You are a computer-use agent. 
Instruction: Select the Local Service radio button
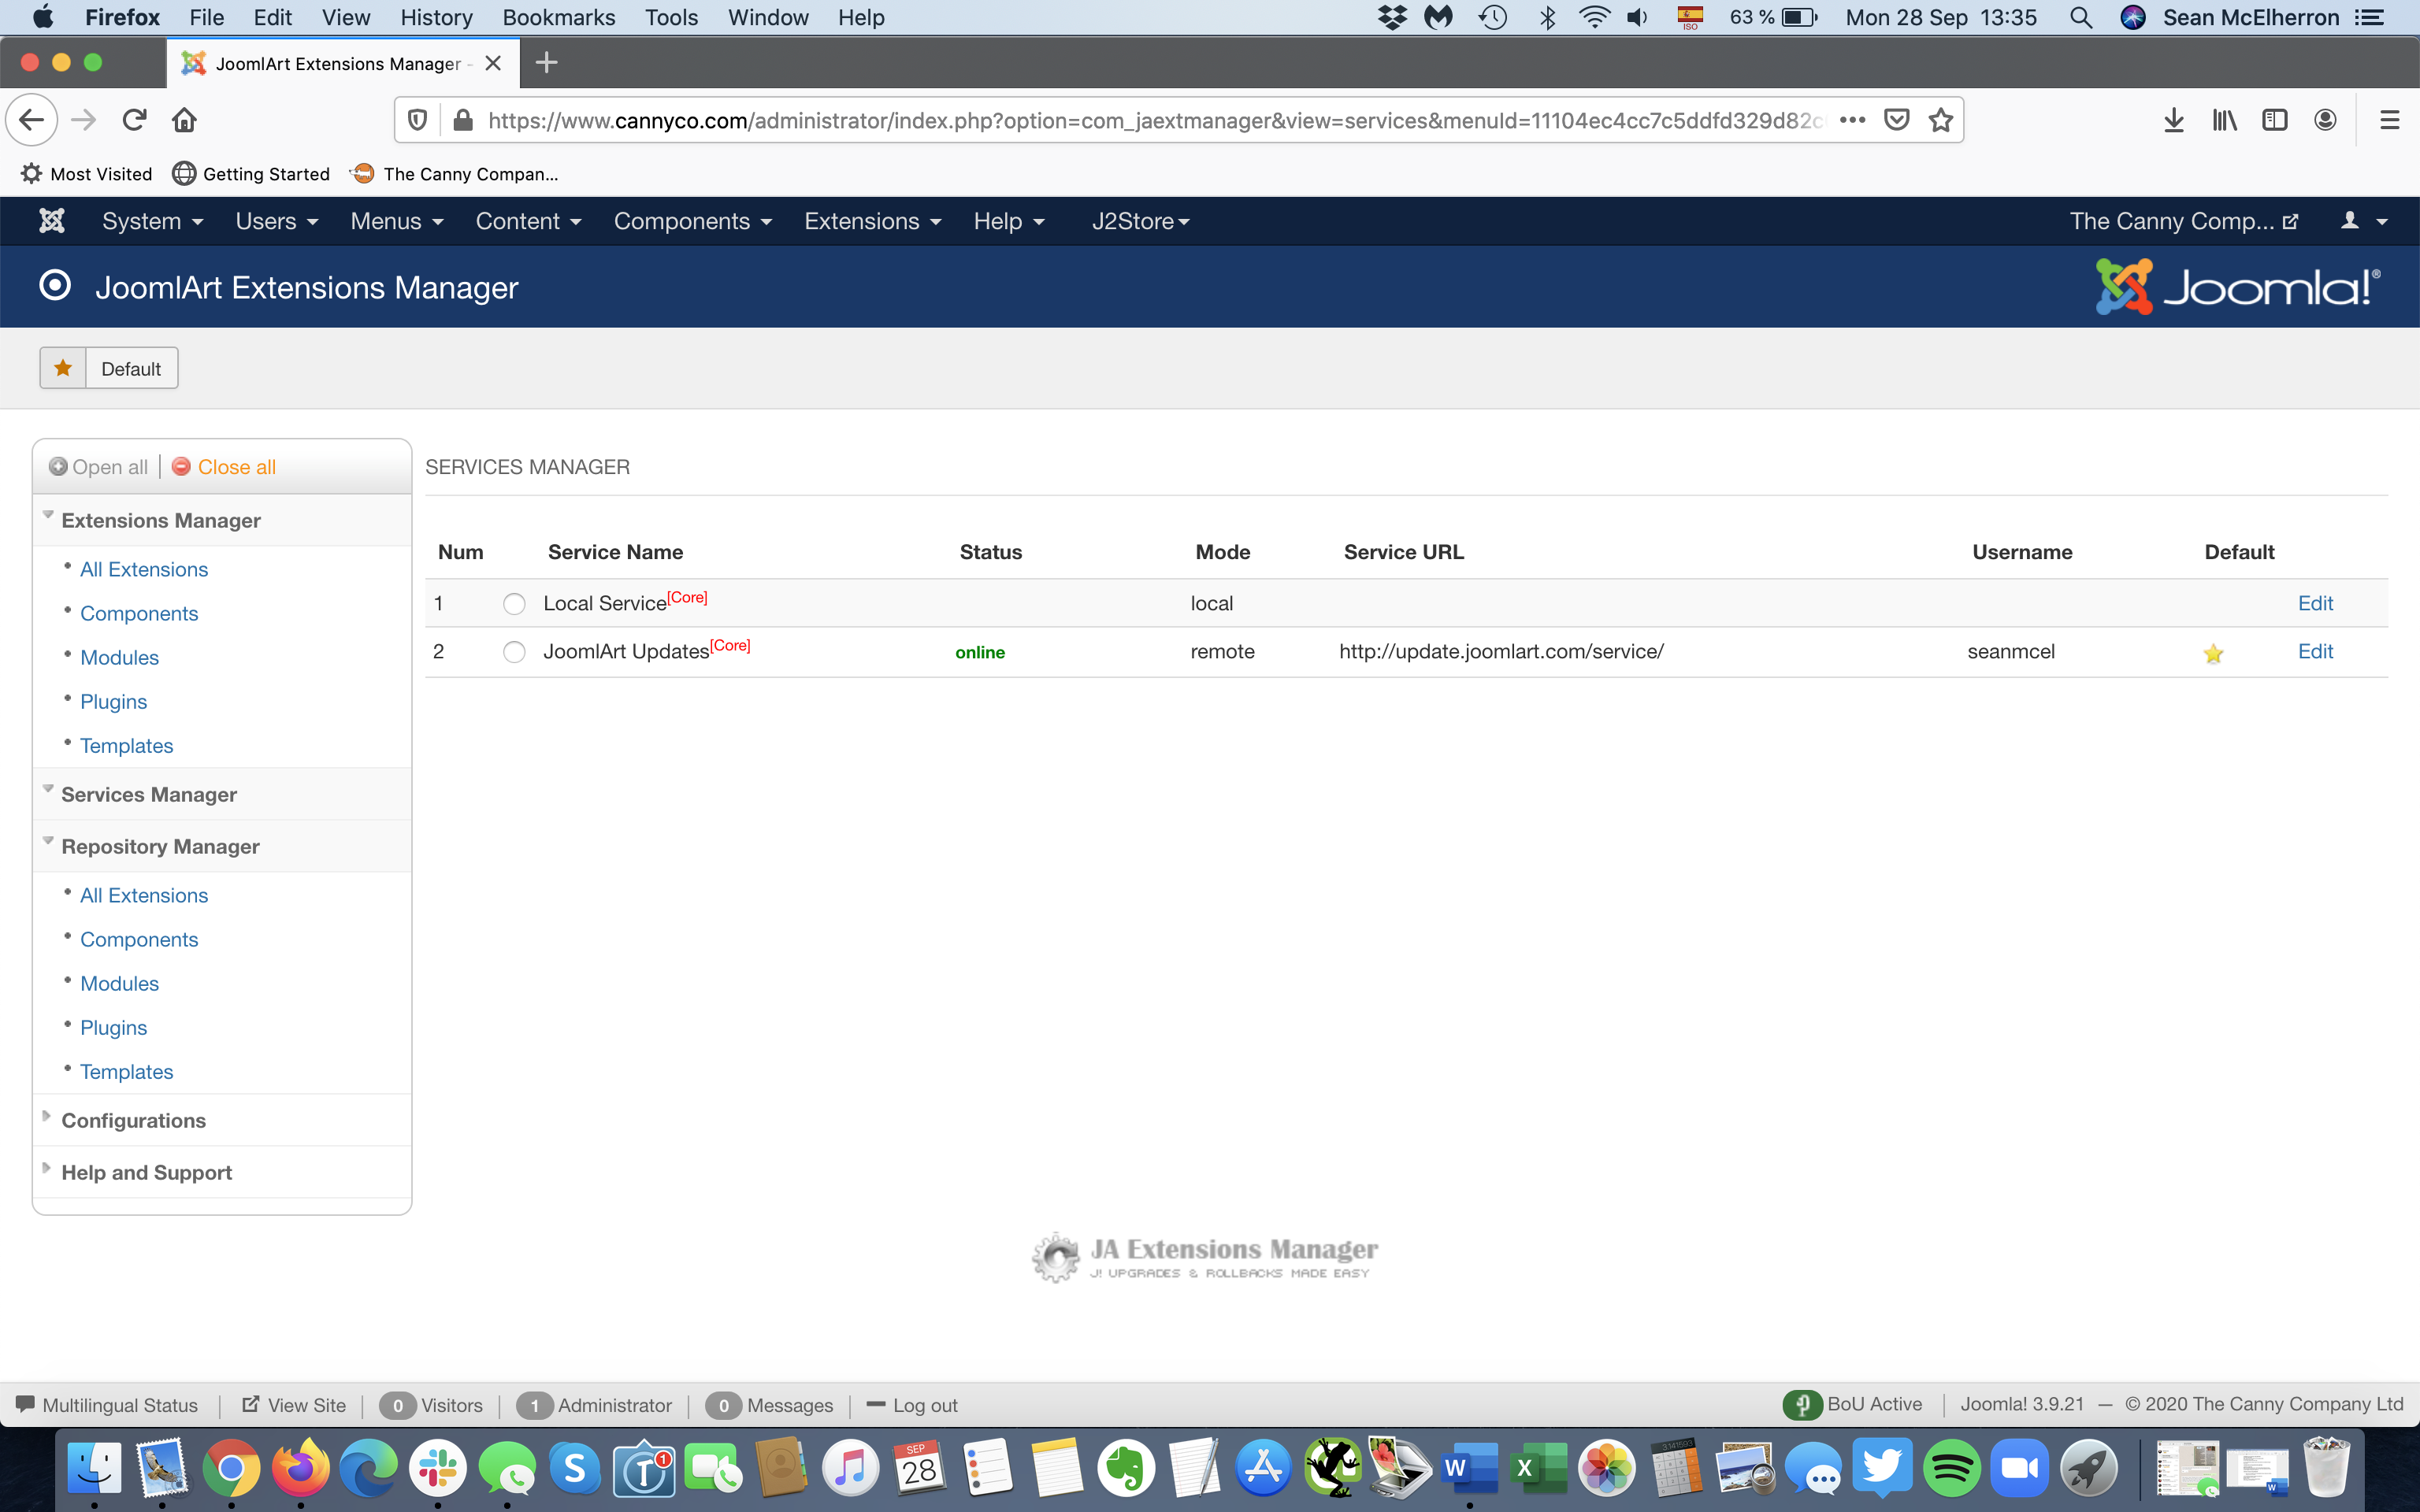tap(514, 604)
